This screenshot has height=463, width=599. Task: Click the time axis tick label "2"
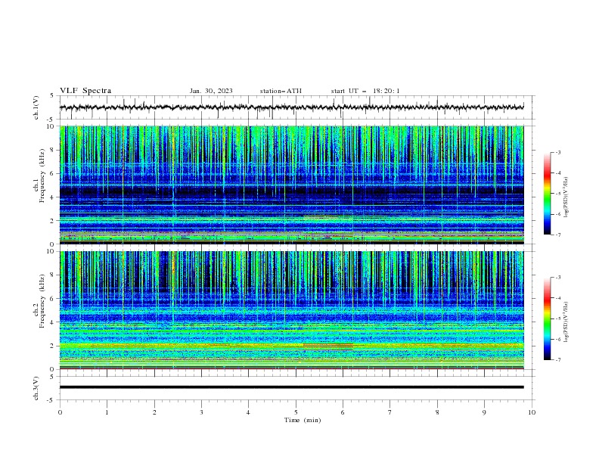(x=154, y=412)
